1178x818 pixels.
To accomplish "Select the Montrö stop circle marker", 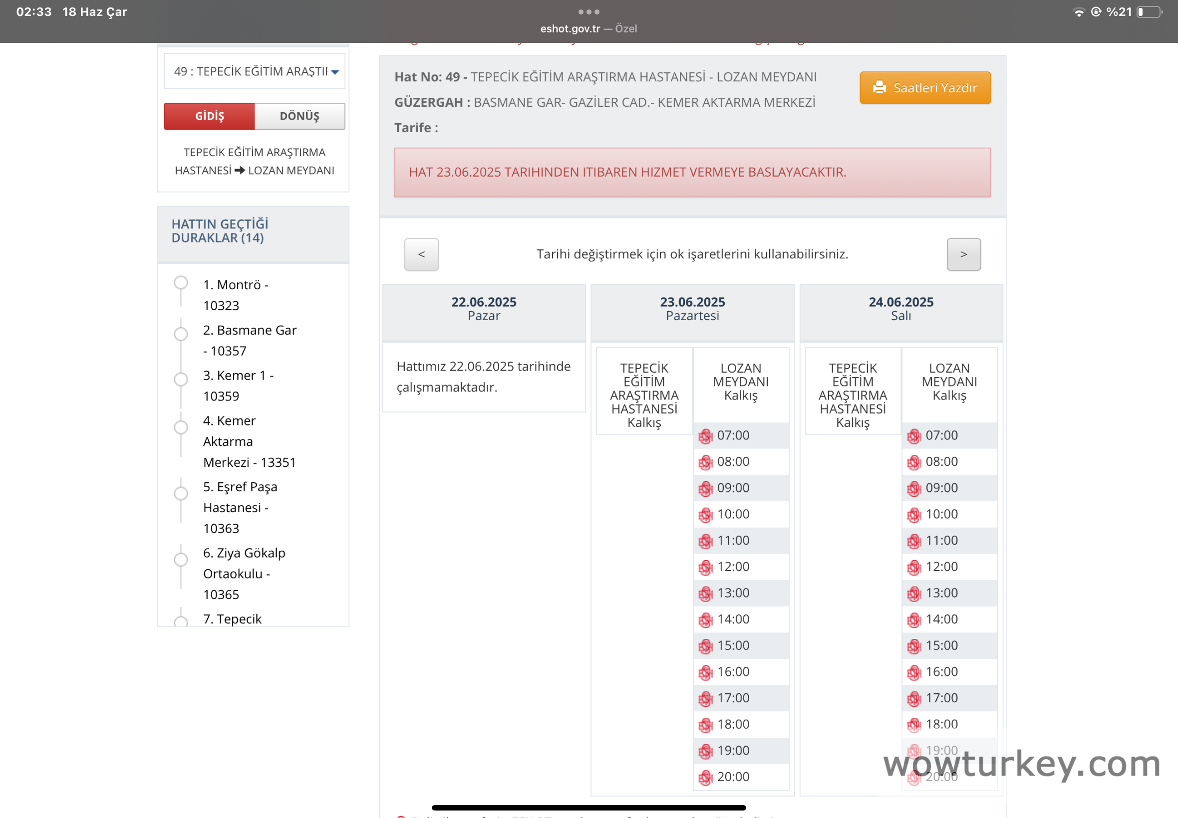I will 181,283.
